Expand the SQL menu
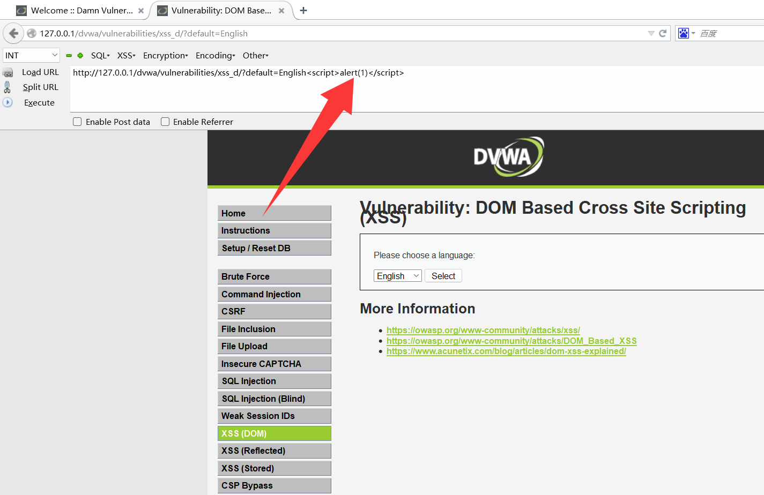The image size is (764, 495). [100, 56]
